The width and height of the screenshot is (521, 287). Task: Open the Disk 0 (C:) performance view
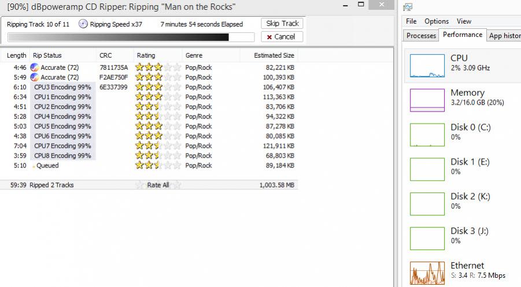[x=427, y=134]
